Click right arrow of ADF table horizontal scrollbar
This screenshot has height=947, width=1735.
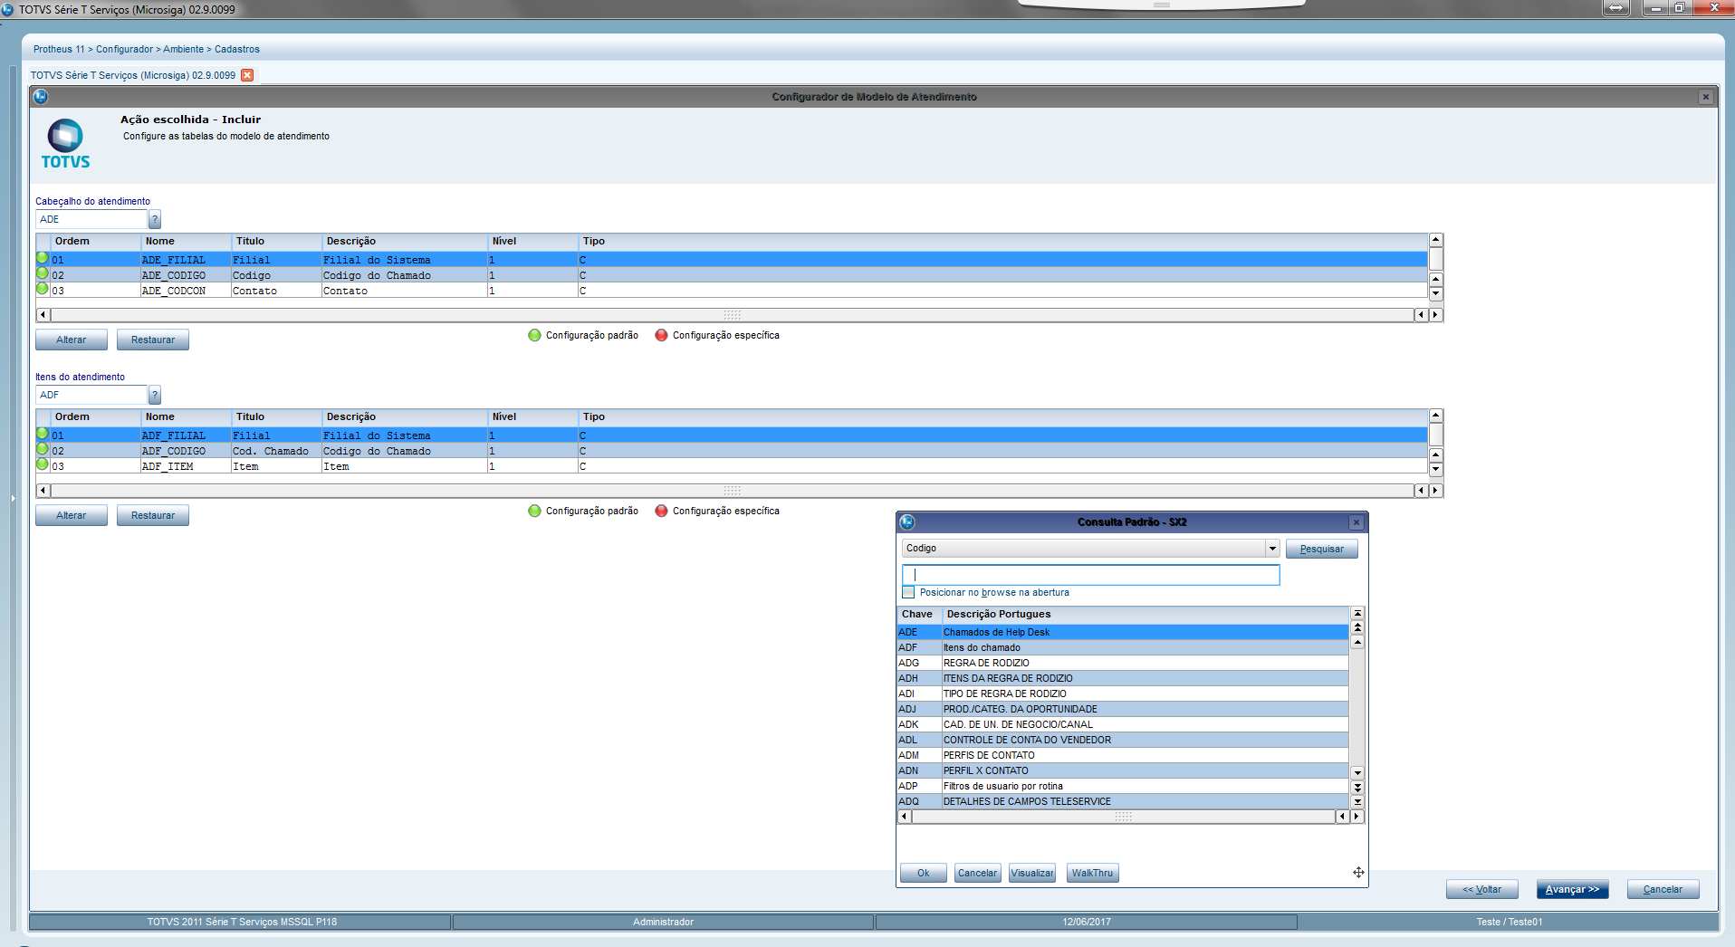[1435, 491]
